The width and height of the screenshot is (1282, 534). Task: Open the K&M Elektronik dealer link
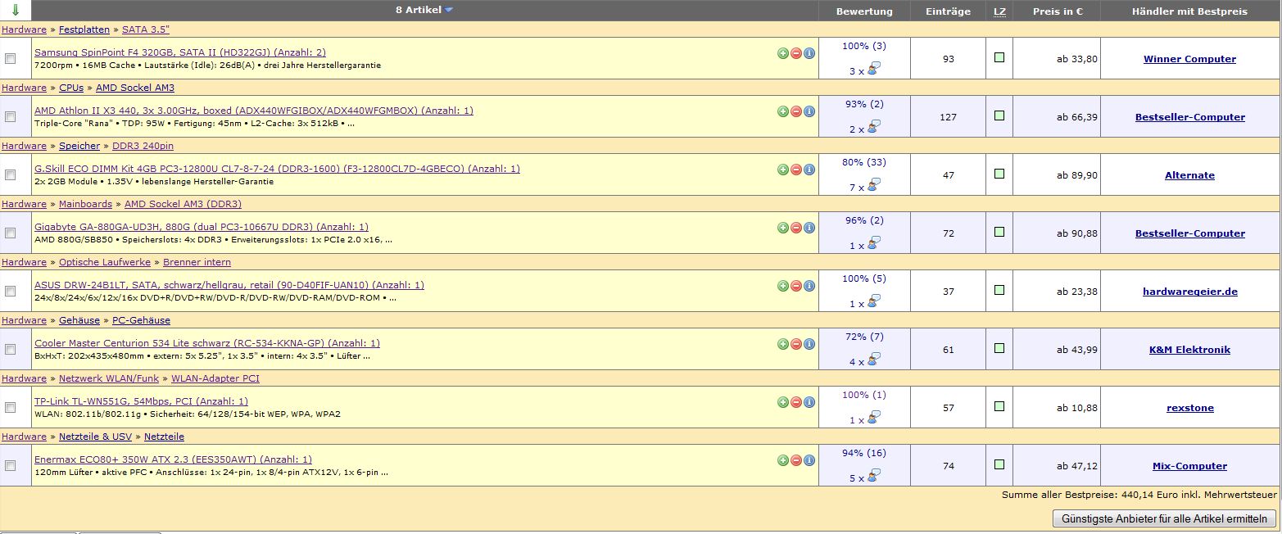(x=1189, y=350)
